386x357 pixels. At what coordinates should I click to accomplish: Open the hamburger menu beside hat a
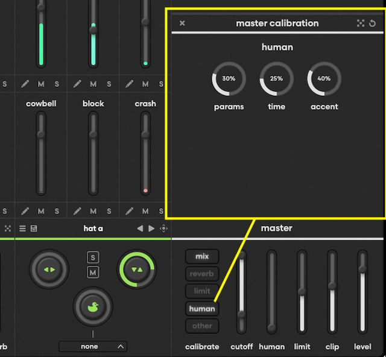(22, 229)
